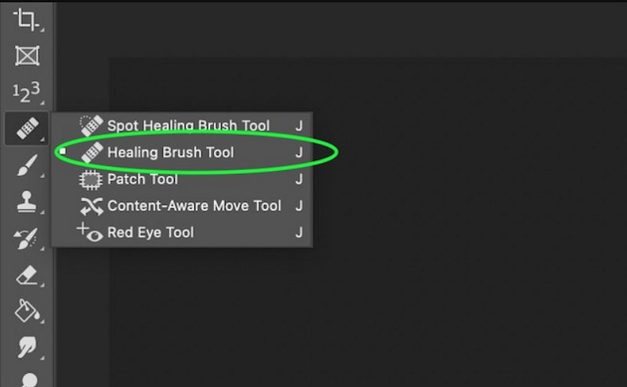This screenshot has width=627, height=387.
Task: Click the dashed-square Patch icon in flyout
Action: point(92,179)
